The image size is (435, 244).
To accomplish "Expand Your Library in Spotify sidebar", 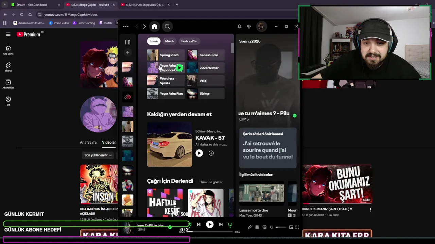I will 127,42.
